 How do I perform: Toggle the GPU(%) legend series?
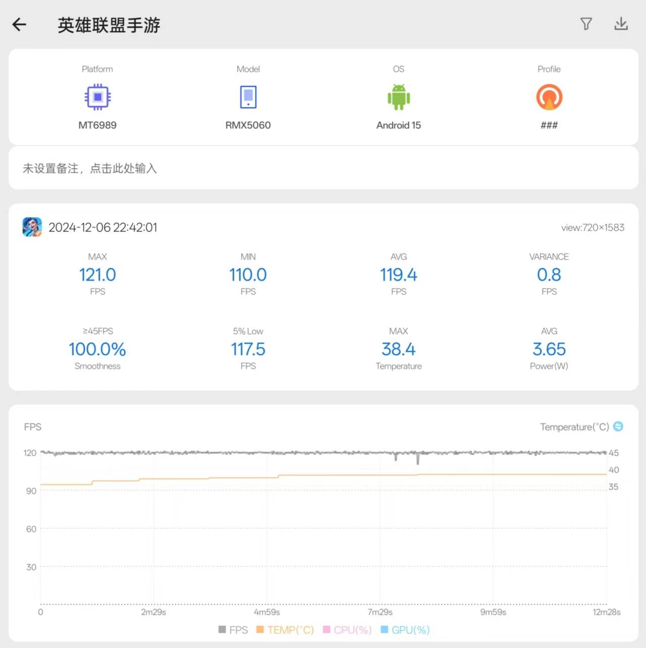[x=405, y=630]
